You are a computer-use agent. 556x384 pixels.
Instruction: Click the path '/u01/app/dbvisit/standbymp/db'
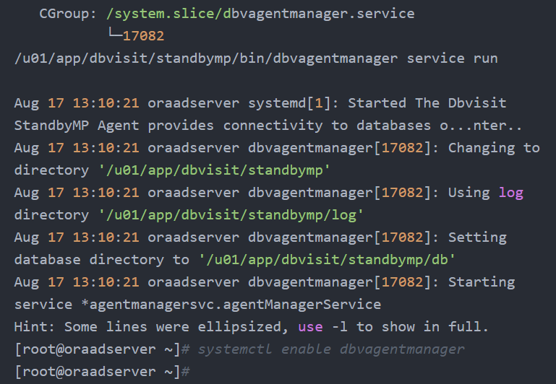pyautogui.click(x=327, y=260)
